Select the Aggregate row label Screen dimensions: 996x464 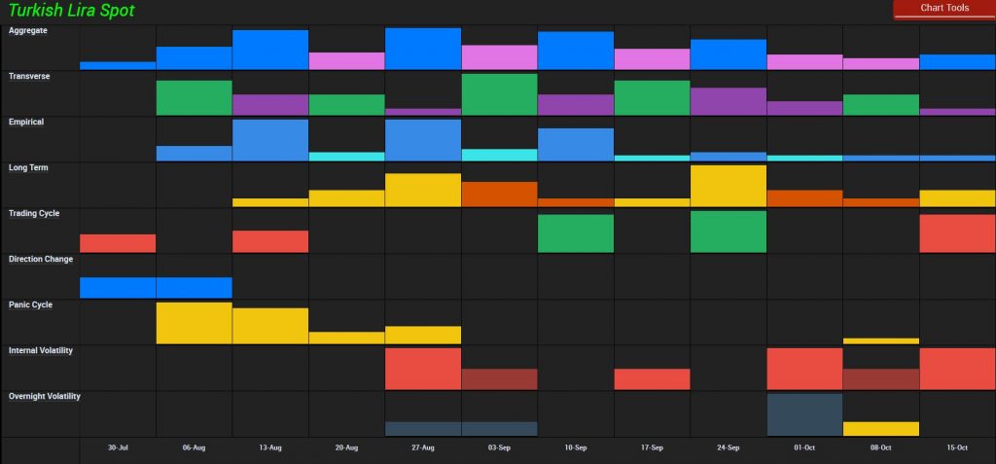point(28,31)
